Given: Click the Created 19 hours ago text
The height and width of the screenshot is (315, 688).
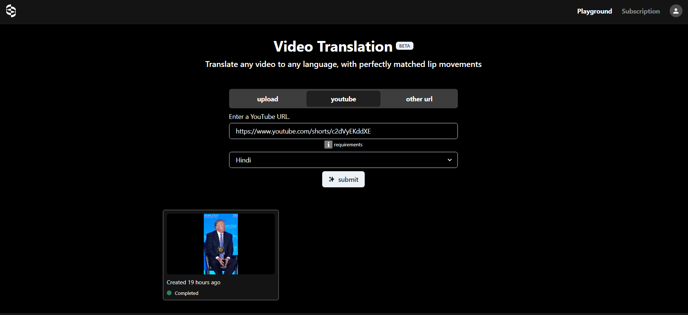Looking at the screenshot, I should [x=194, y=282].
